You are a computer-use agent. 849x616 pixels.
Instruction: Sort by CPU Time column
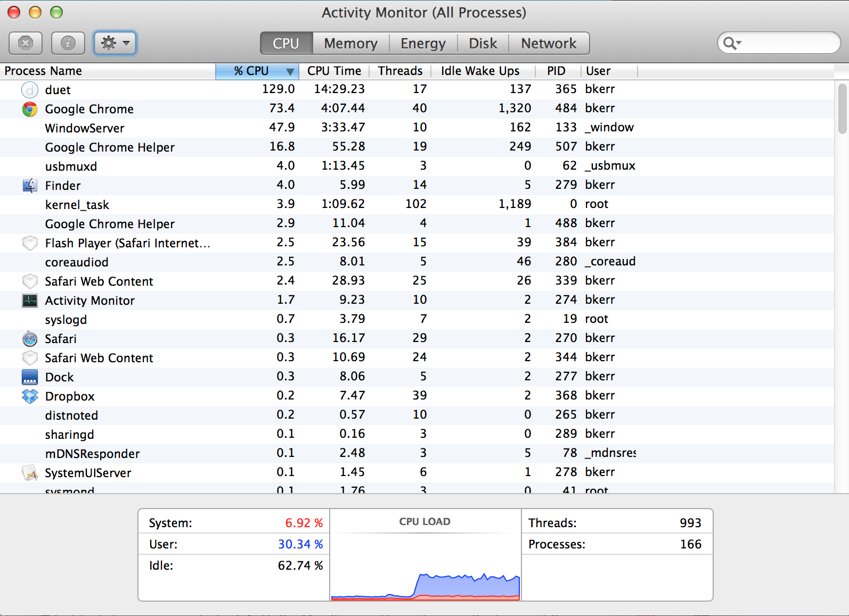tap(334, 71)
